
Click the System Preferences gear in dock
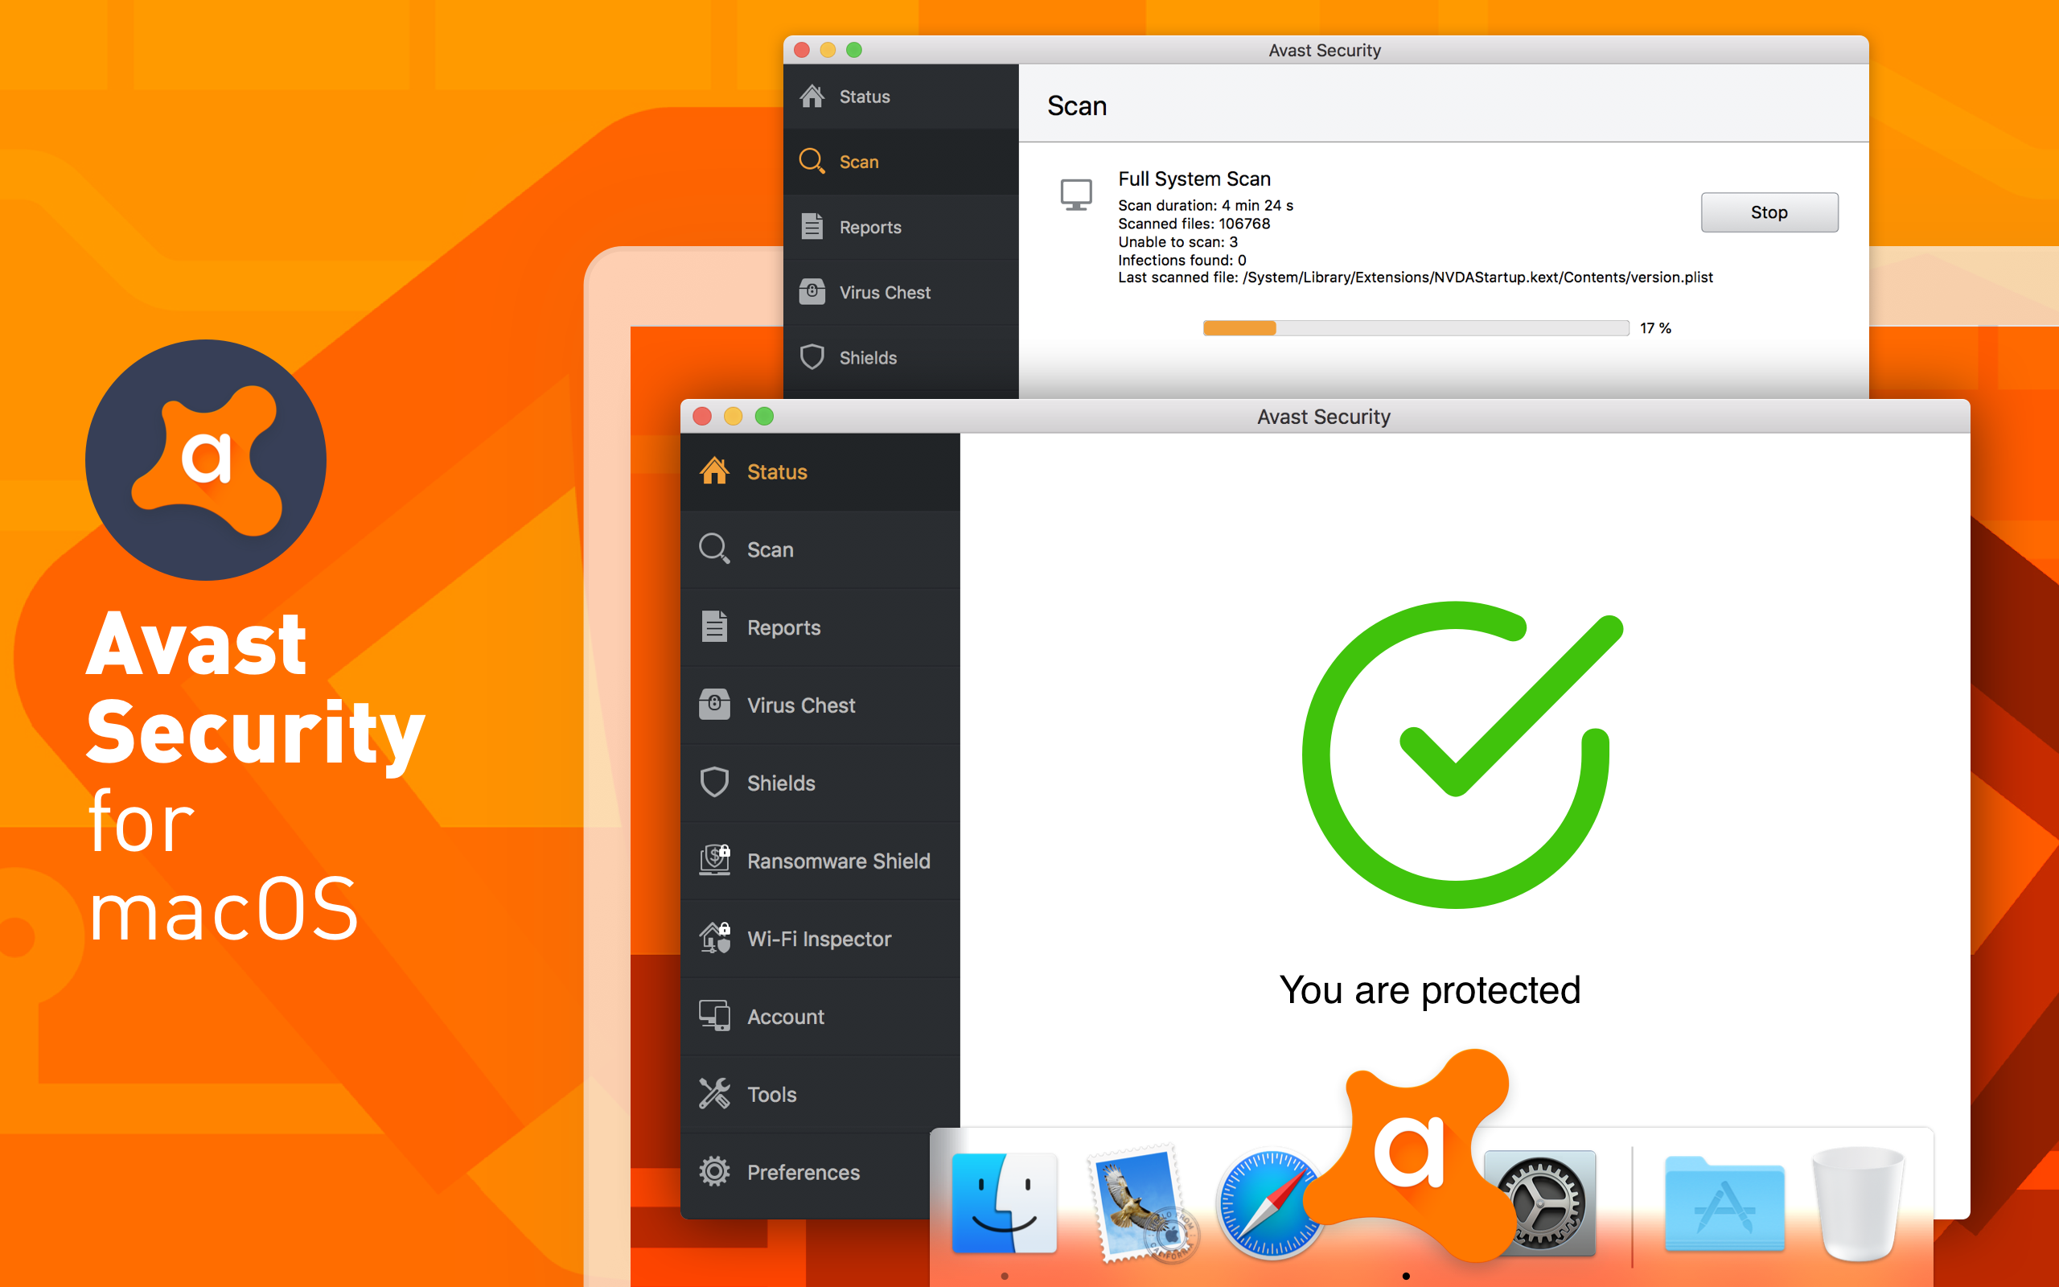tap(1543, 1198)
